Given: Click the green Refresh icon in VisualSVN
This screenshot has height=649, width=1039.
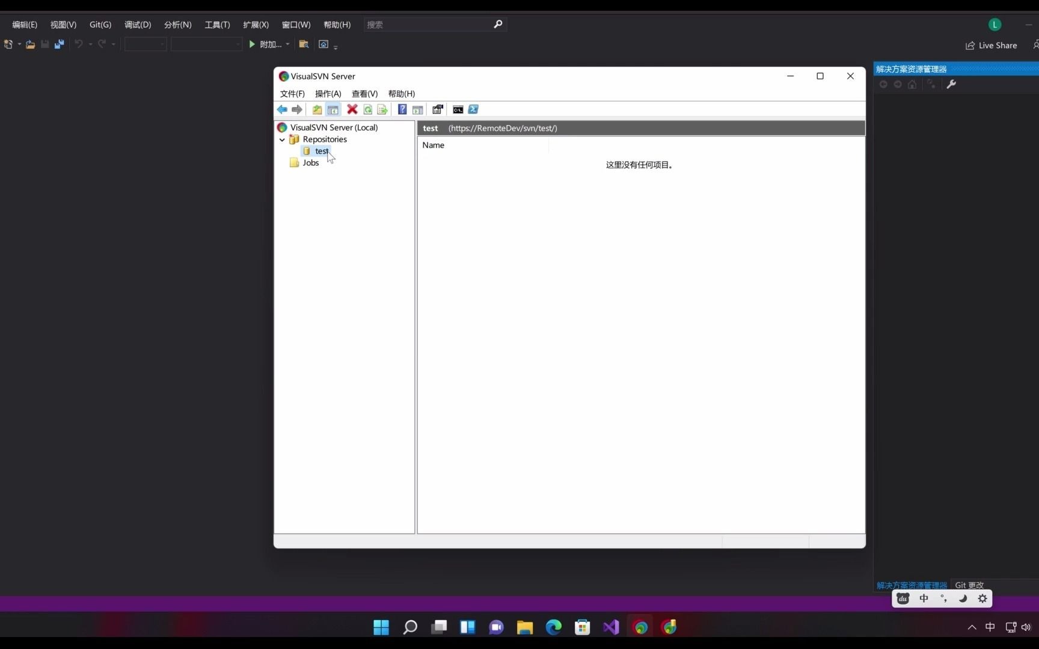Looking at the screenshot, I should point(367,109).
